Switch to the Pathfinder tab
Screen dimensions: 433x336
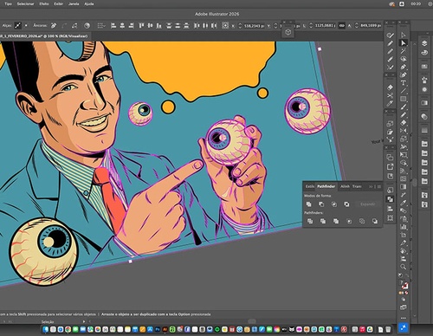pos(326,186)
